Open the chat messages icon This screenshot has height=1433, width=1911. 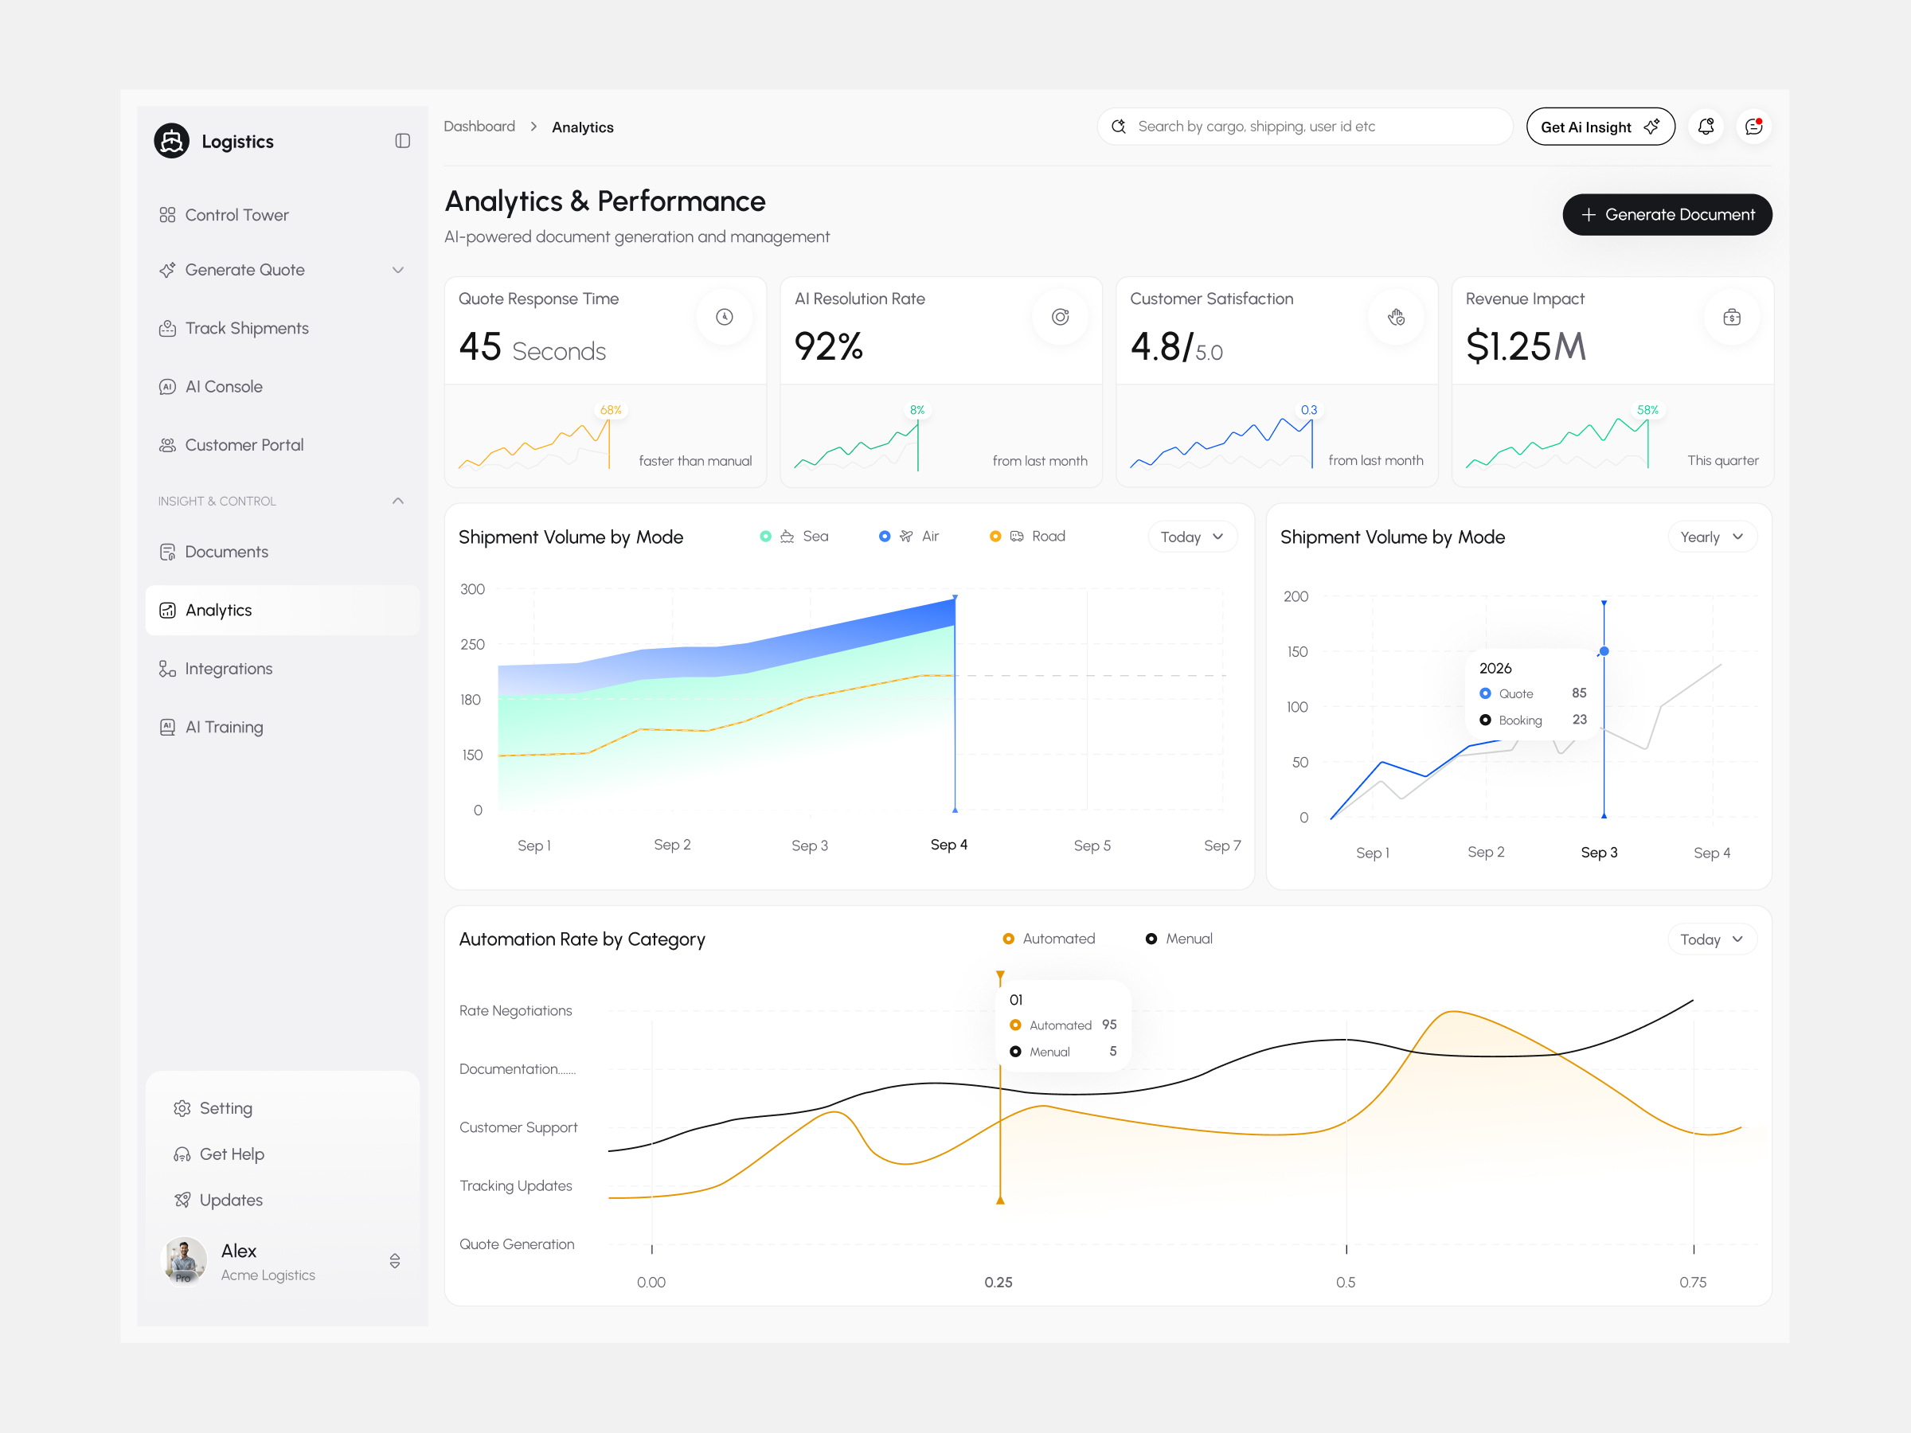pos(1754,126)
